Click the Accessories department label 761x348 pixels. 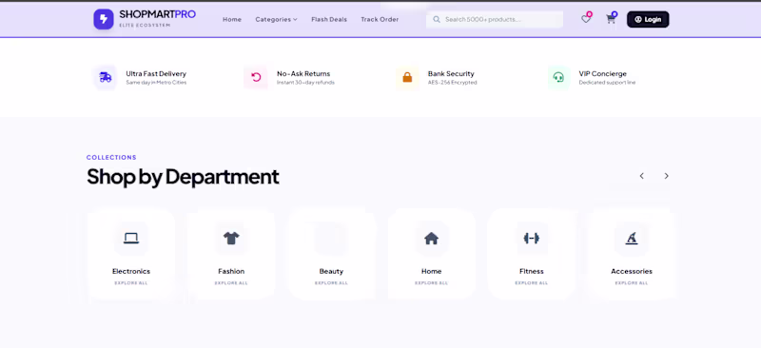coord(632,271)
